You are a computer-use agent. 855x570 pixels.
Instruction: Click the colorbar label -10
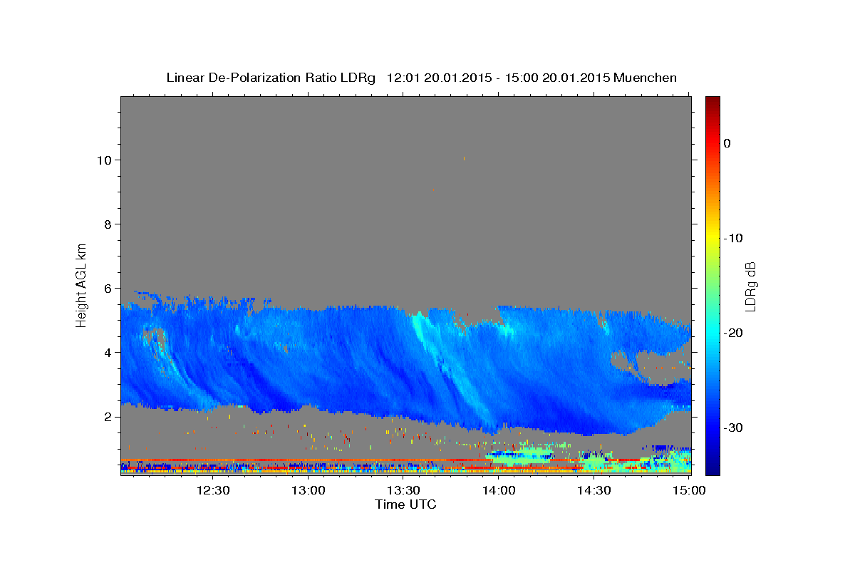[733, 238]
